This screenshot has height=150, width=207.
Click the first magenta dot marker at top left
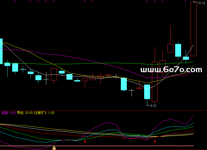(x=3, y=1)
